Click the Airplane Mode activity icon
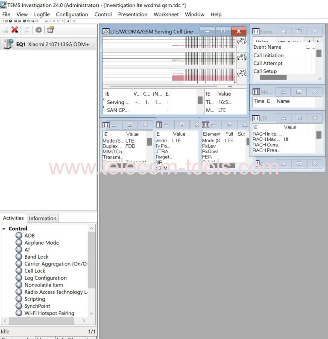Image resolution: width=328 pixels, height=339 pixels. (x=19, y=243)
